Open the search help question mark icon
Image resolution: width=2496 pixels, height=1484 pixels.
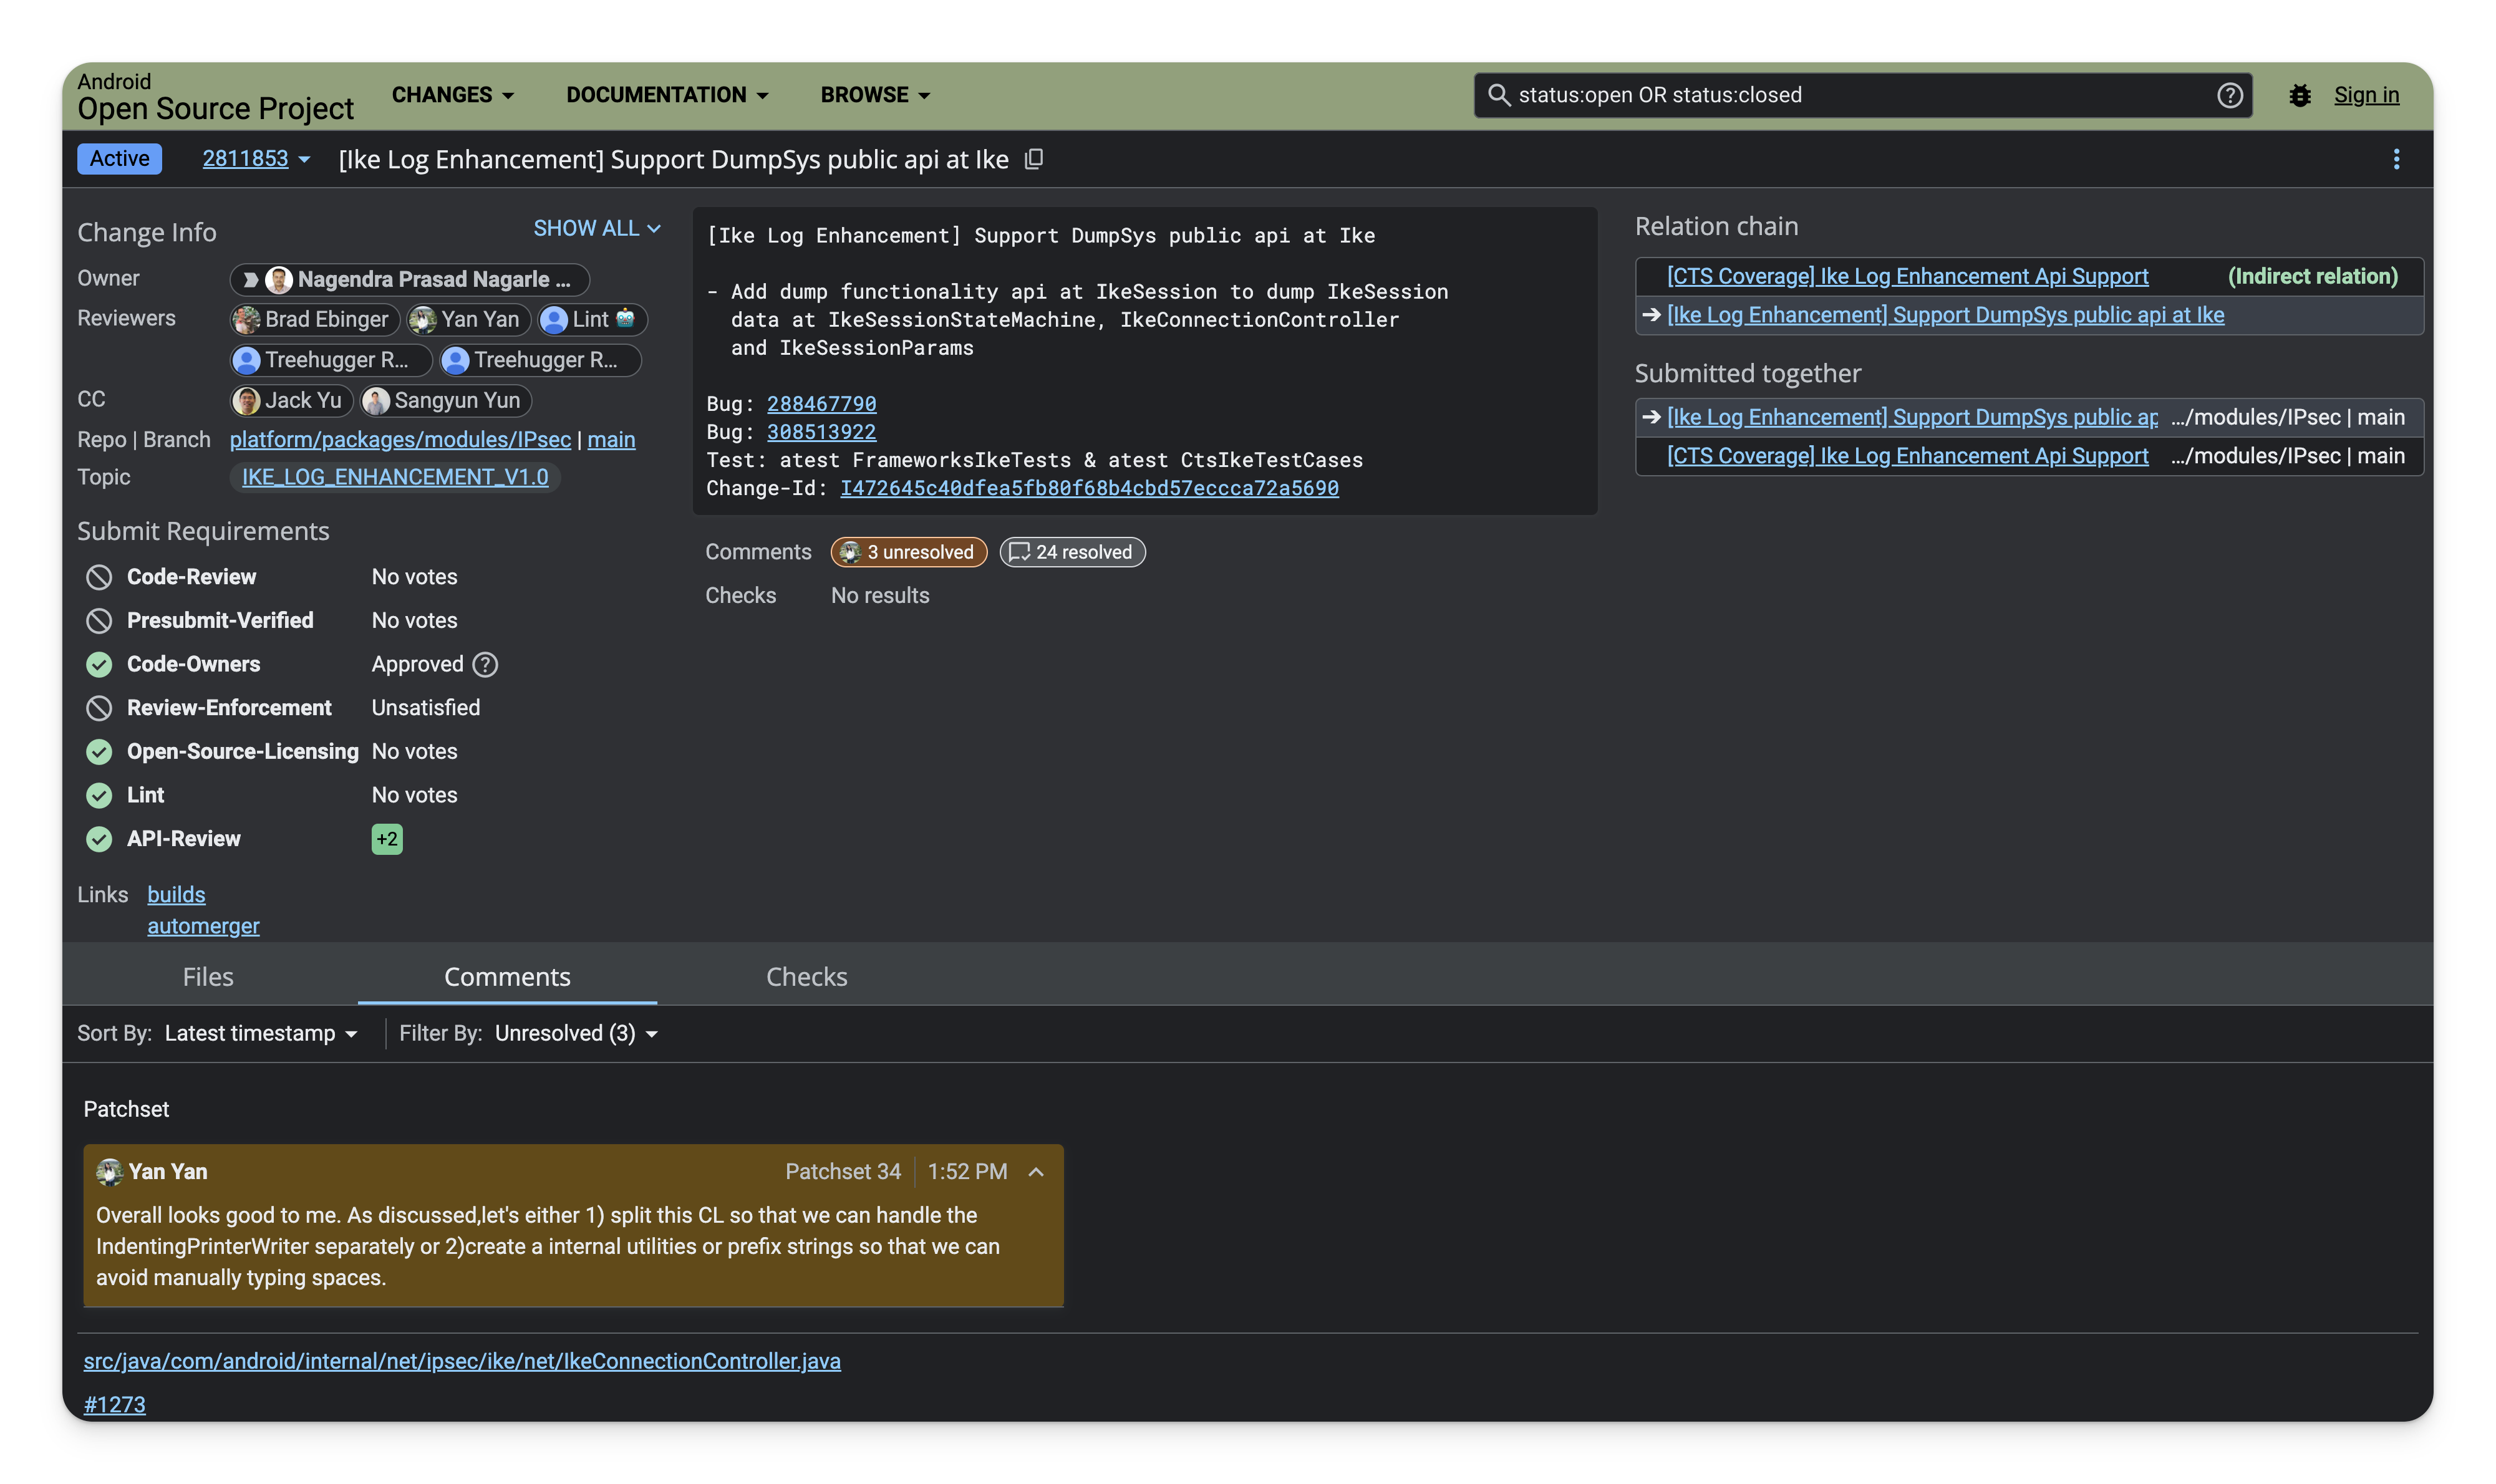(2231, 94)
